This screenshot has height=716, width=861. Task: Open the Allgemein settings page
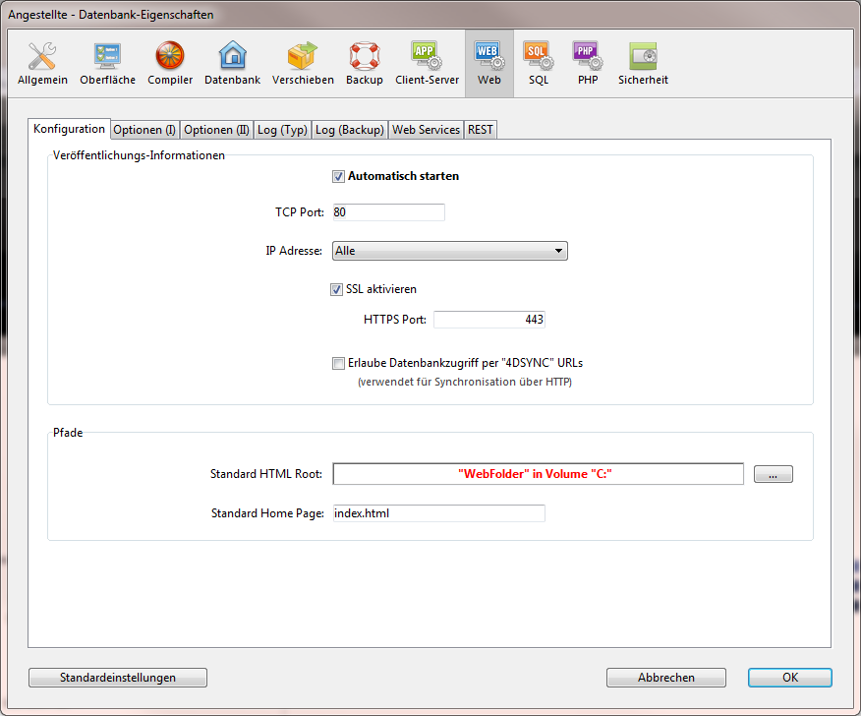pyautogui.click(x=42, y=64)
